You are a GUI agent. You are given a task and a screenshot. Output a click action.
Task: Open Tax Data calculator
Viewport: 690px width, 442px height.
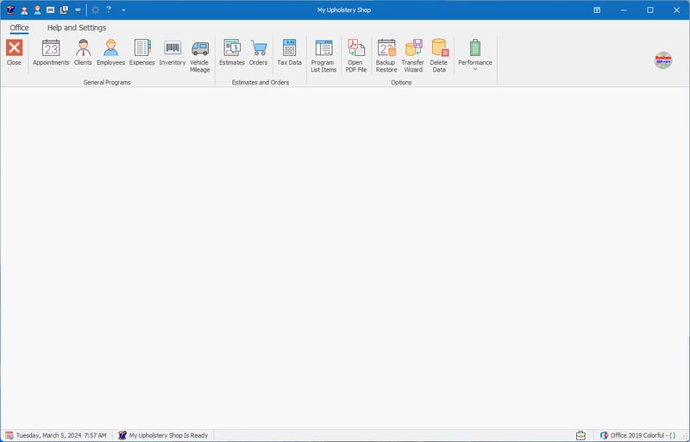point(290,53)
